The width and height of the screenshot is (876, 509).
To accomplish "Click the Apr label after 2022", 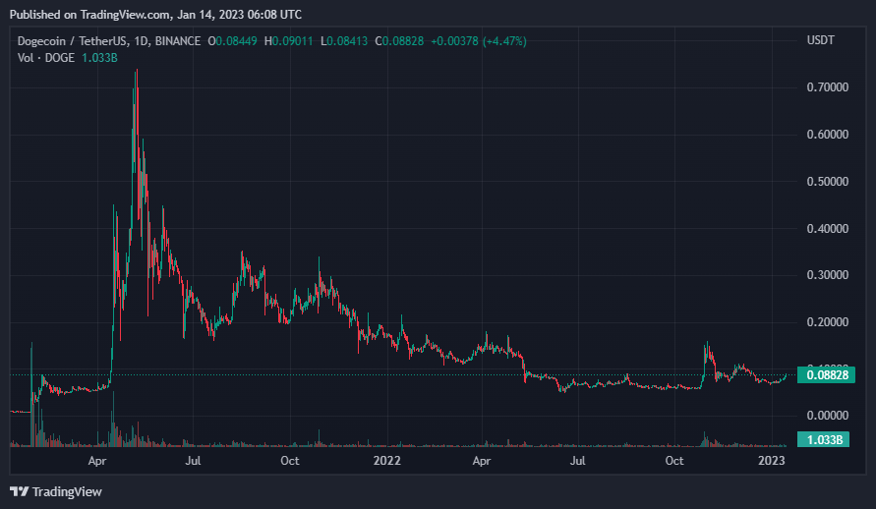I will coord(482,461).
